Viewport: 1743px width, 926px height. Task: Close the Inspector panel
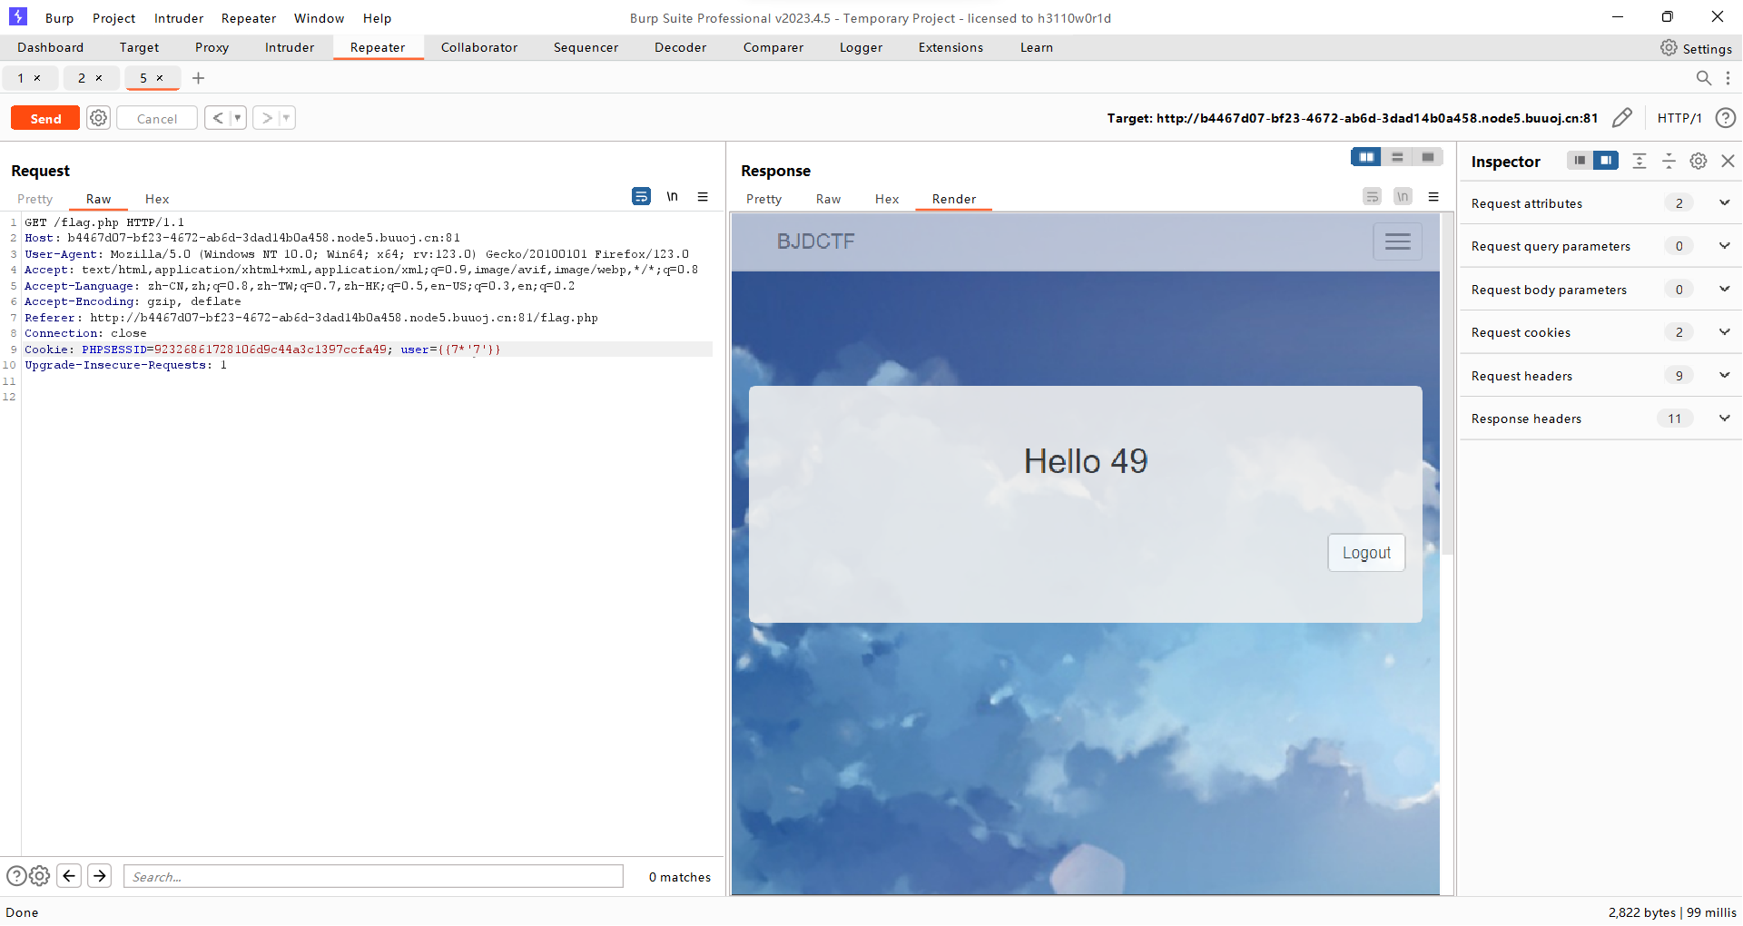1728,161
